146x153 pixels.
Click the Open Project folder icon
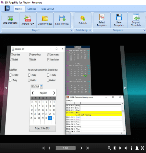(x=45, y=18)
